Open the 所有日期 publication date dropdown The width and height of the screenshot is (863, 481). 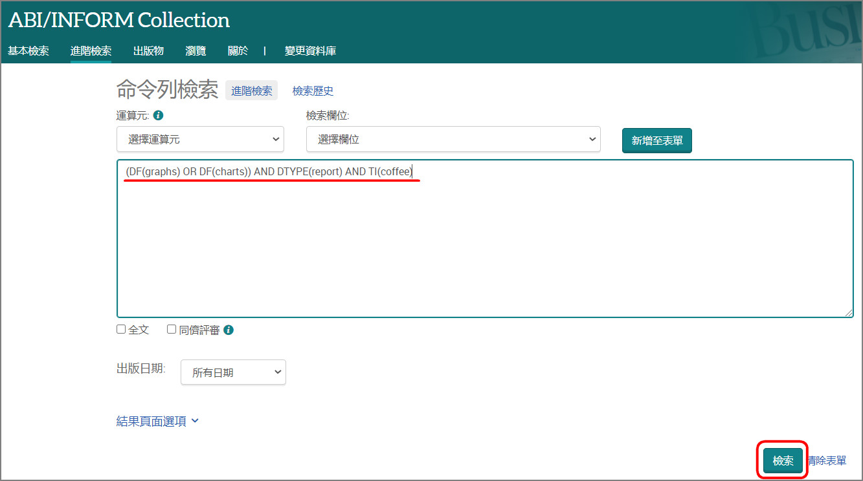tap(233, 372)
